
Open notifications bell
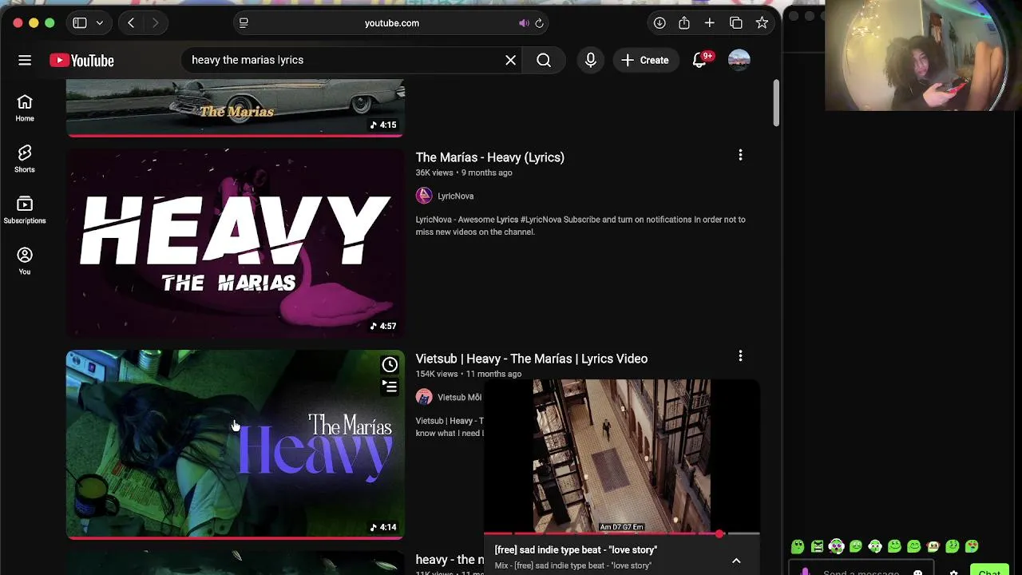pyautogui.click(x=699, y=60)
